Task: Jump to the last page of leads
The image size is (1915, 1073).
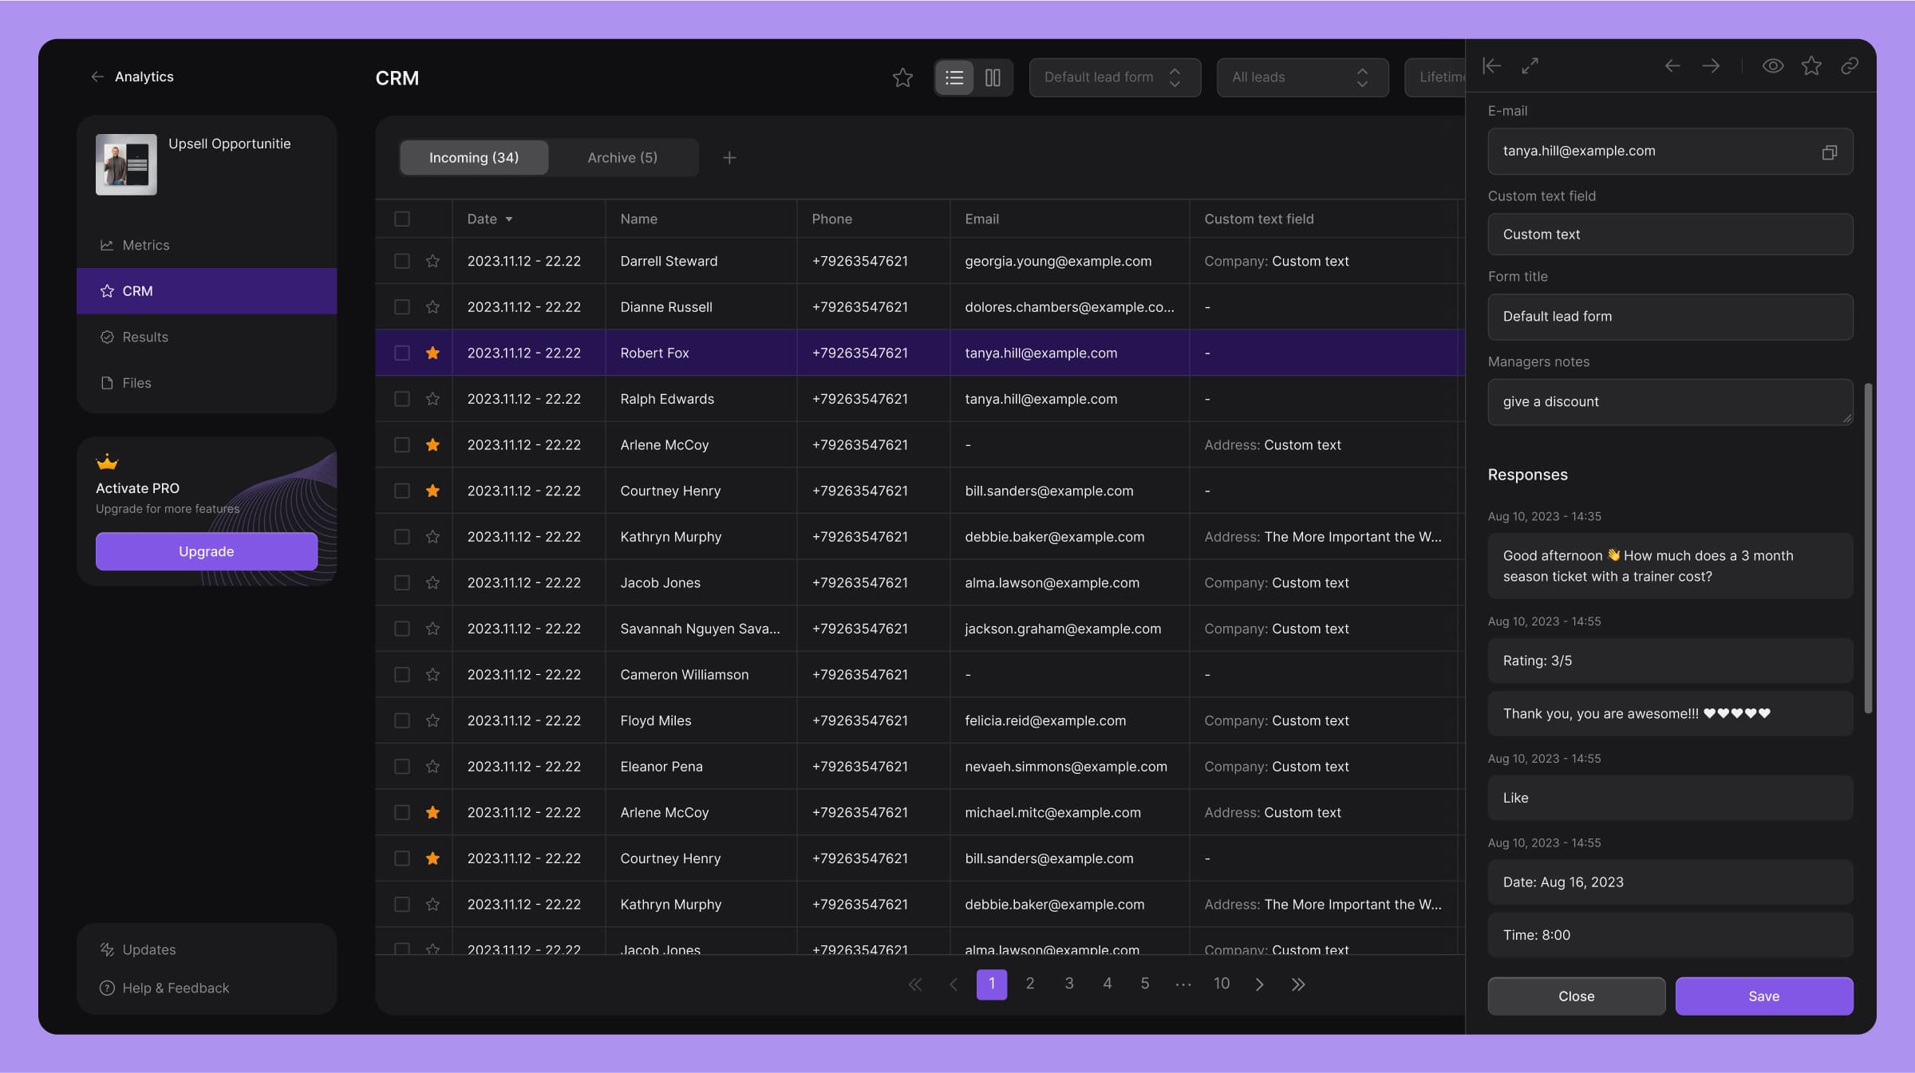Action: click(x=1298, y=984)
